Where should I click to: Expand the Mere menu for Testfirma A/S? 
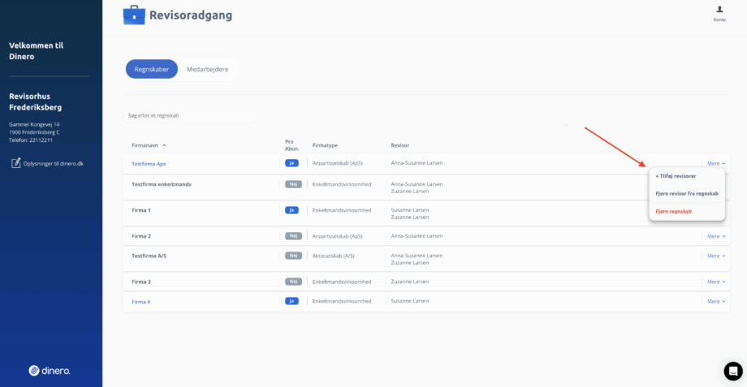[716, 256]
